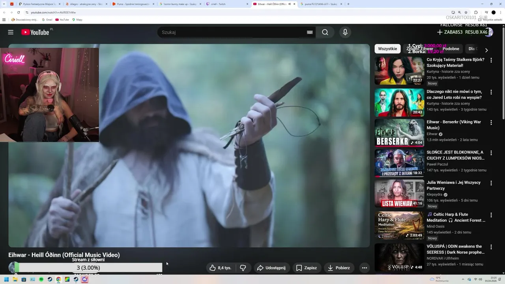The height and width of the screenshot is (284, 505).
Task: Open menu for Eihwar Berserkr video
Action: (x=491, y=123)
